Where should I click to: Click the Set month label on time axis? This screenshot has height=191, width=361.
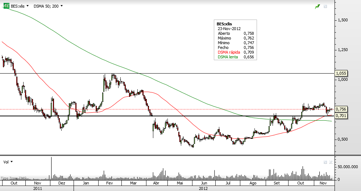277,183
